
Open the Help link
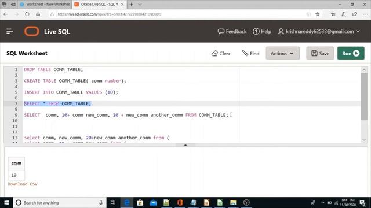pyautogui.click(x=262, y=31)
